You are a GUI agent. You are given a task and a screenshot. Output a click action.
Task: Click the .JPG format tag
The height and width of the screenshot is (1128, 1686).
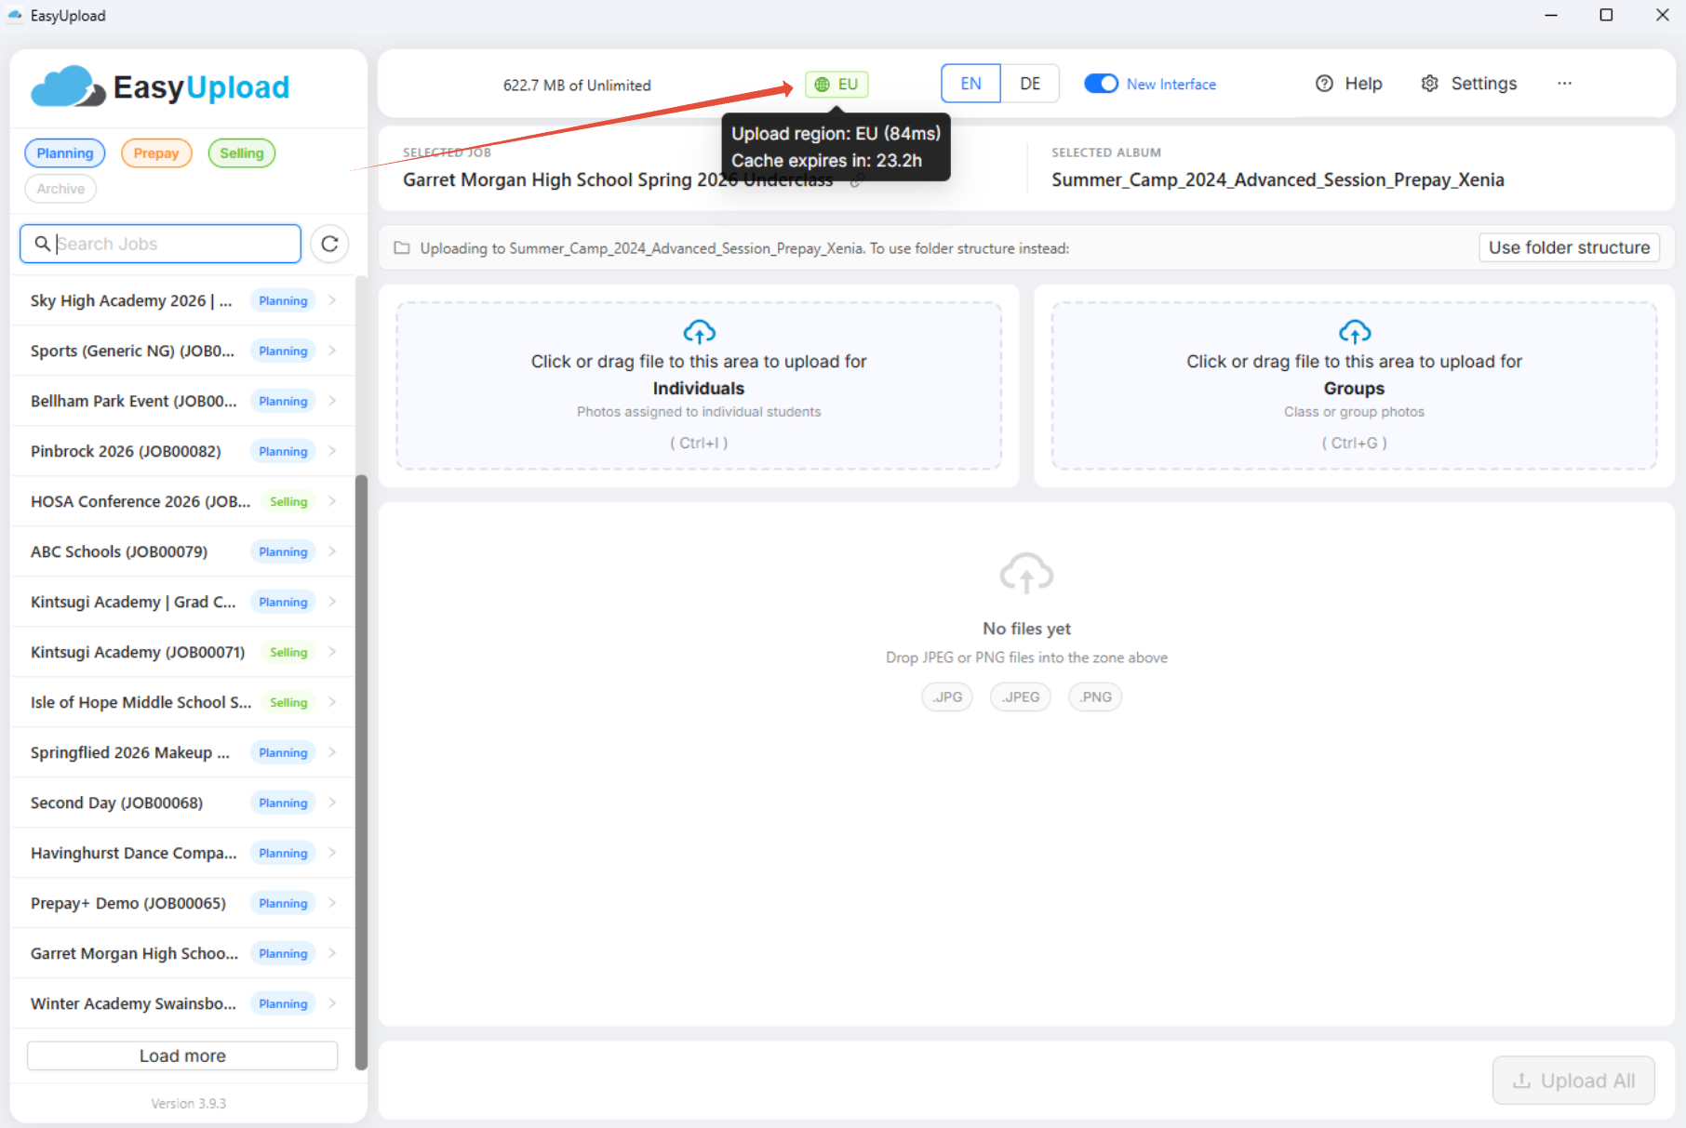coord(947,697)
